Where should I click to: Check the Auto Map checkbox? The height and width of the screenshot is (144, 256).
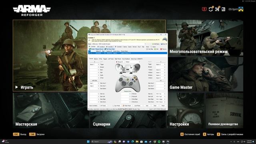coord(150,49)
